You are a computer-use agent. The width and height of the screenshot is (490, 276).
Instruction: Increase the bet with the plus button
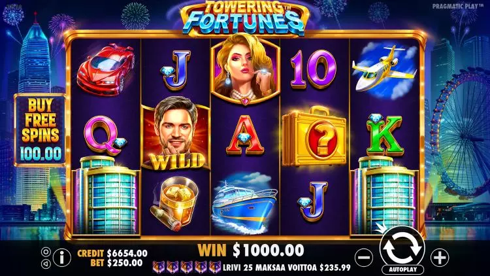440,258
